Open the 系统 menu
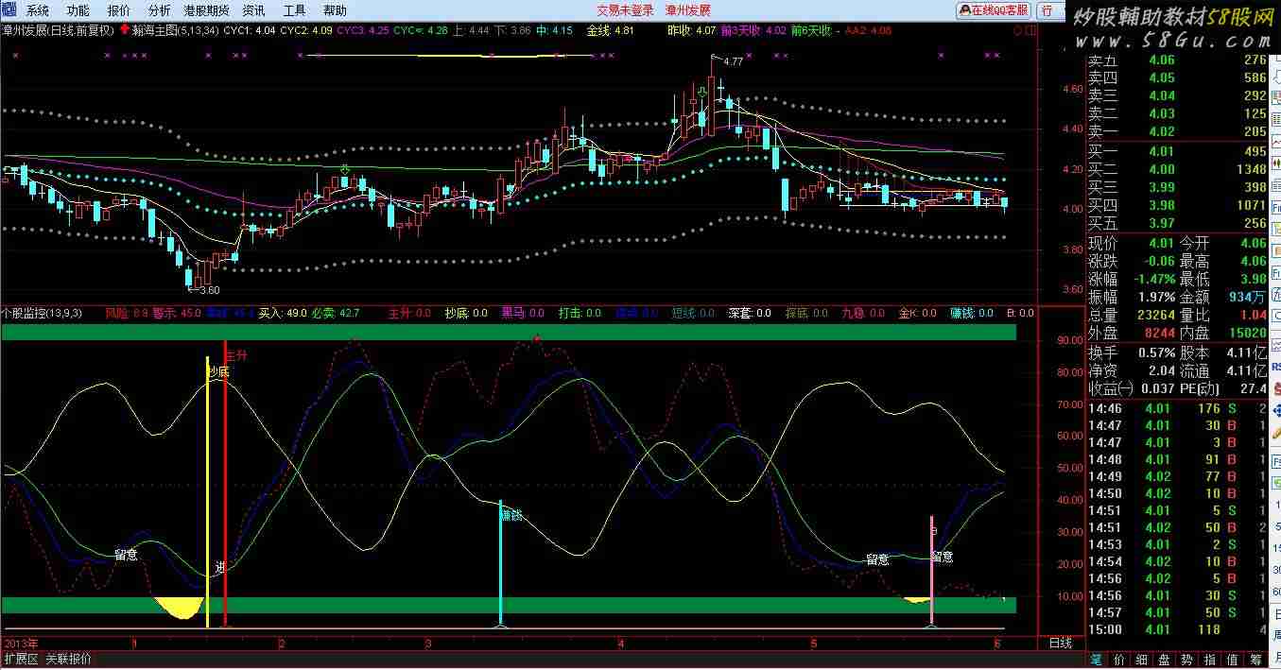Screen dimensions: 1281x670 (38, 11)
